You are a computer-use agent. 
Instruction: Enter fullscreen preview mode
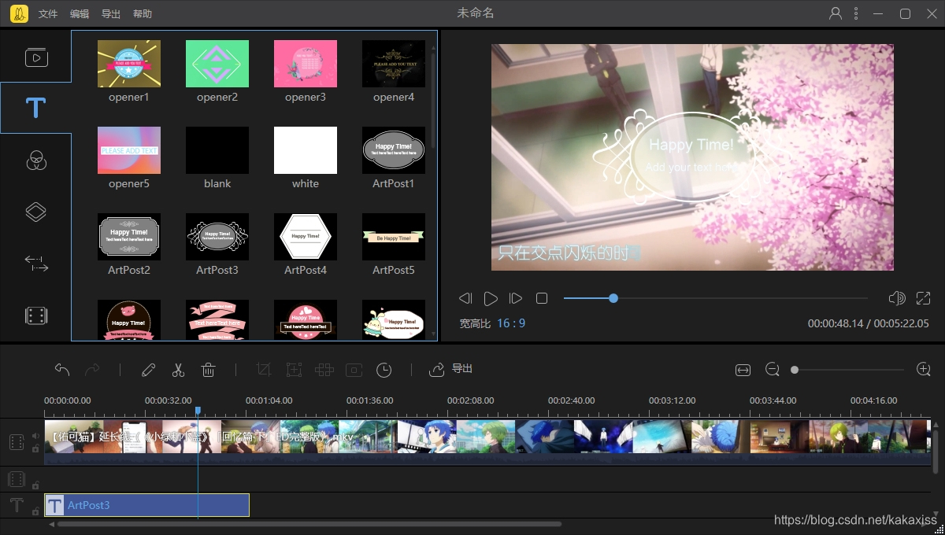pyautogui.click(x=924, y=298)
